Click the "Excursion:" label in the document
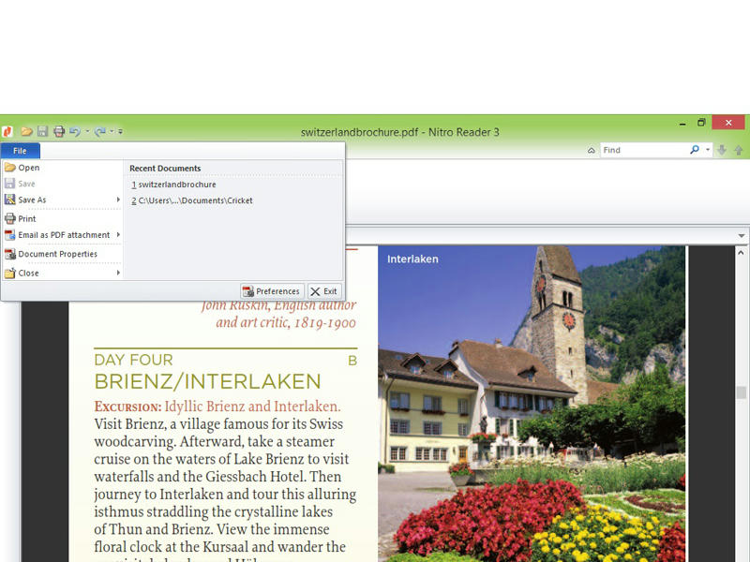Screen dimensions: 750x562 [127, 407]
